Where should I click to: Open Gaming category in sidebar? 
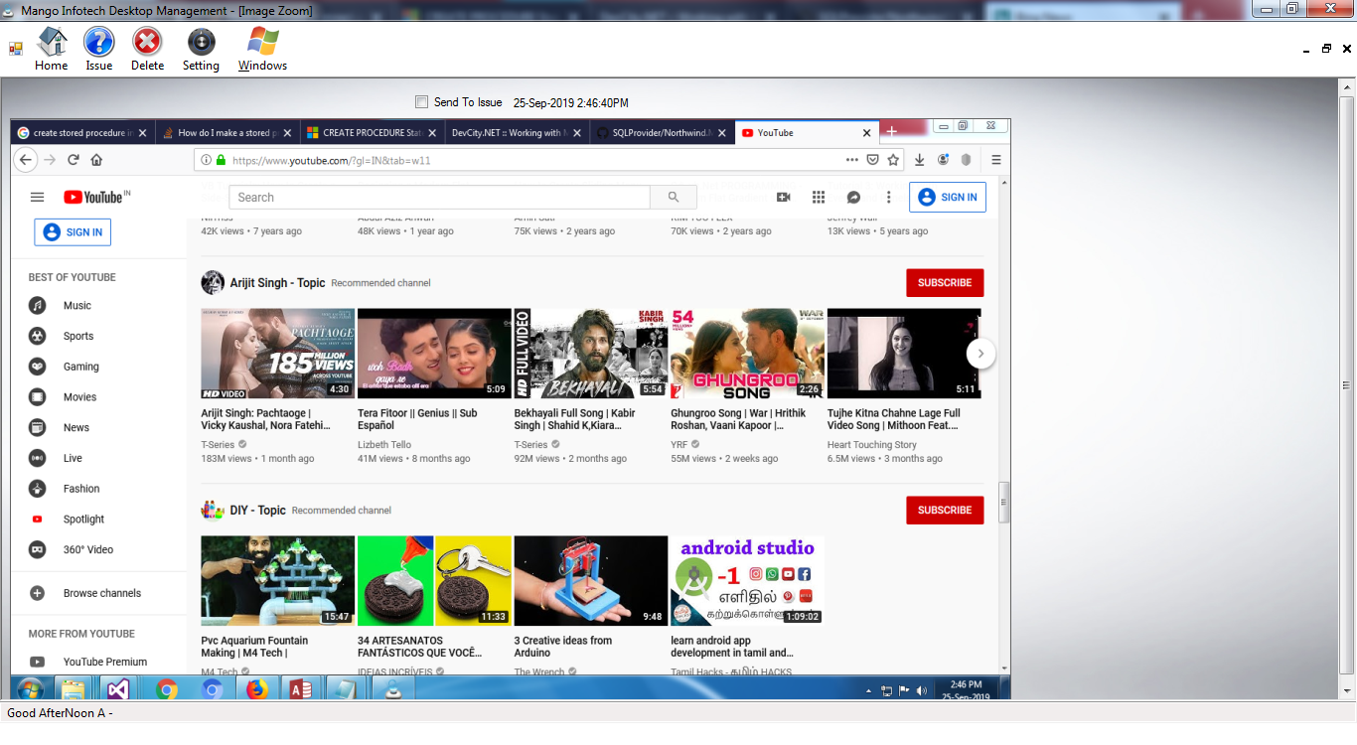click(99, 367)
